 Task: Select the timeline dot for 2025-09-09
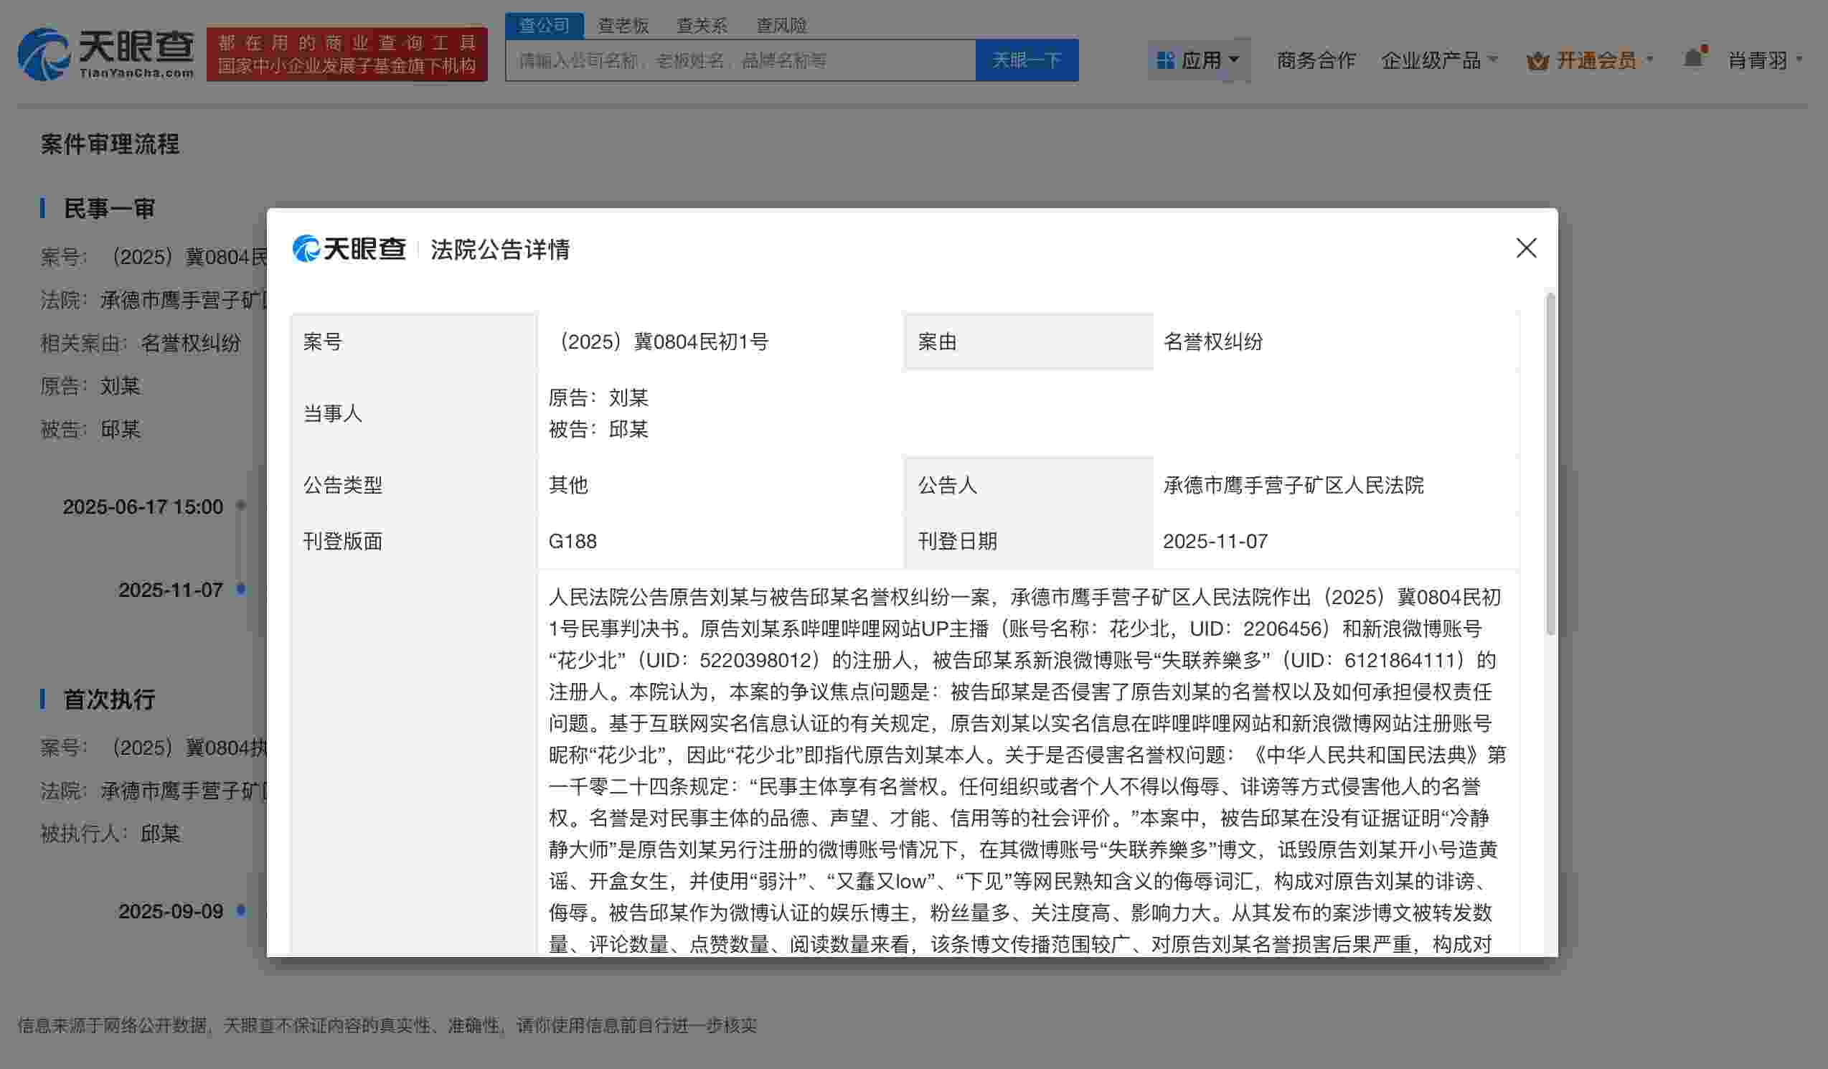click(240, 912)
